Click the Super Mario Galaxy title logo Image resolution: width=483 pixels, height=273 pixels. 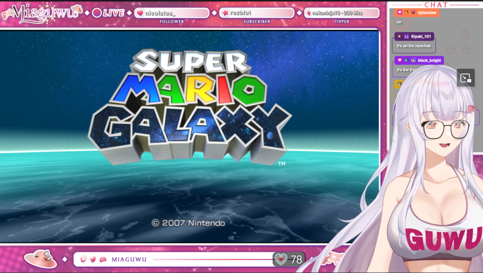190,106
